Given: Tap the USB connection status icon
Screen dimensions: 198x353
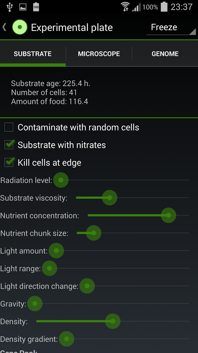Looking at the screenshot, I should [9, 7].
